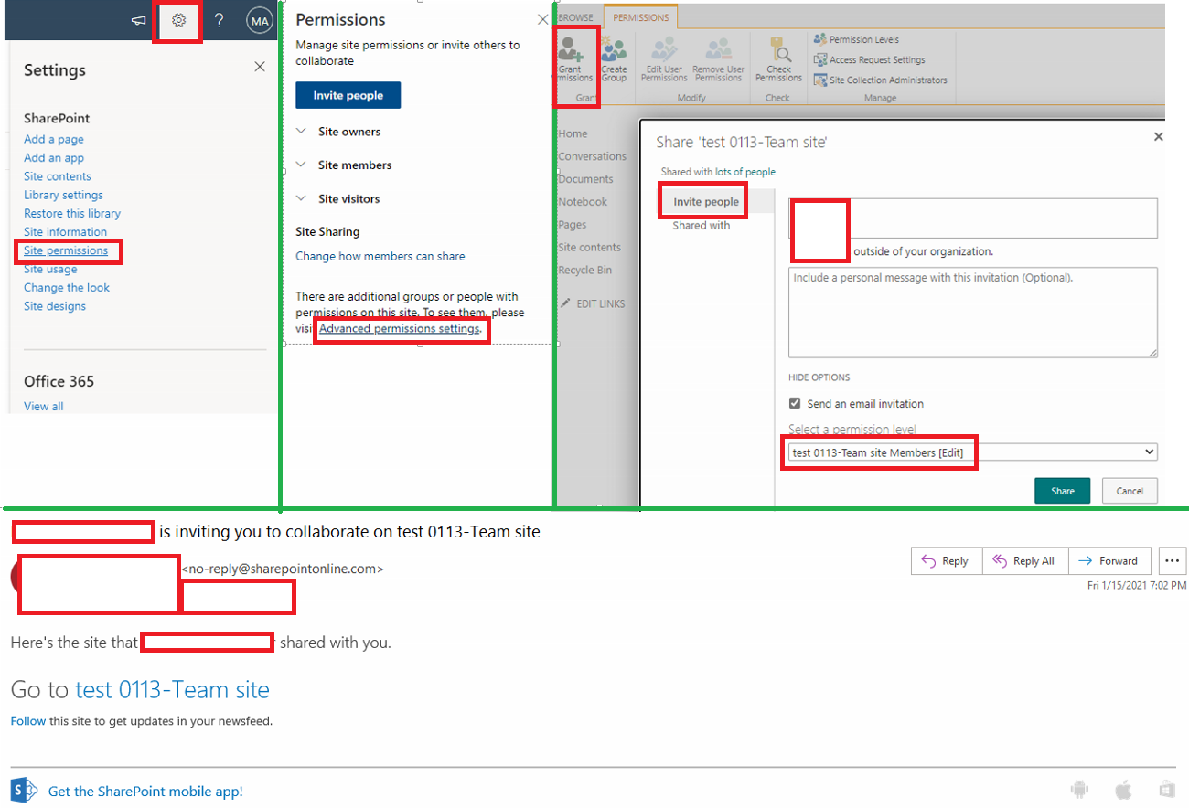The width and height of the screenshot is (1189, 808).
Task: Open the permission level dropdown
Action: pos(973,452)
